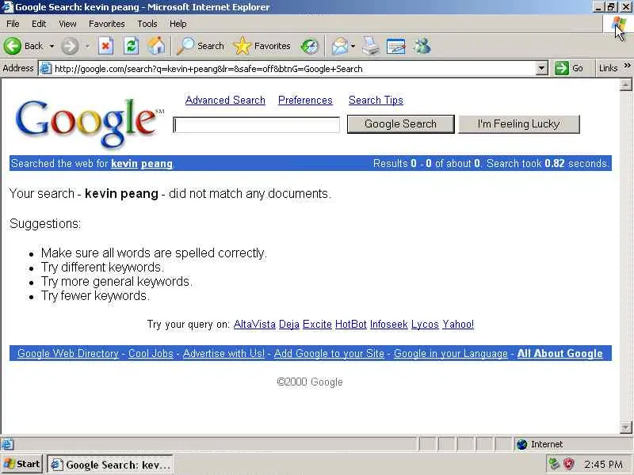This screenshot has height=475, width=634.
Task: Click the page icon in Address bar
Action: coord(46,69)
